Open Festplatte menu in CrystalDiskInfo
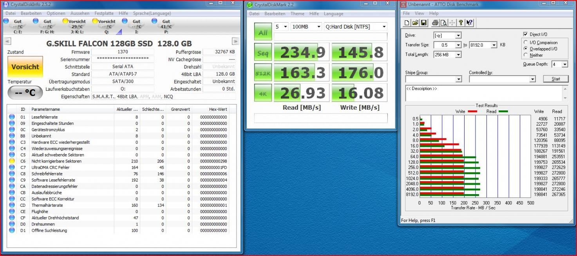577x256 pixels. [104, 13]
